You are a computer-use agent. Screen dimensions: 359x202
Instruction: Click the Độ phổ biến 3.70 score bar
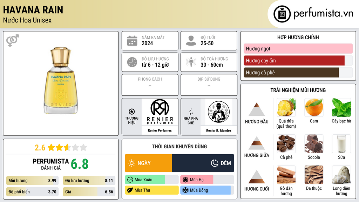pyautogui.click(x=33, y=192)
